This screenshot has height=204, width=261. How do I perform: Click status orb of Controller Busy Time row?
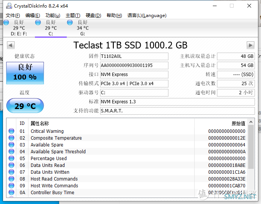pyautogui.click(x=11, y=192)
